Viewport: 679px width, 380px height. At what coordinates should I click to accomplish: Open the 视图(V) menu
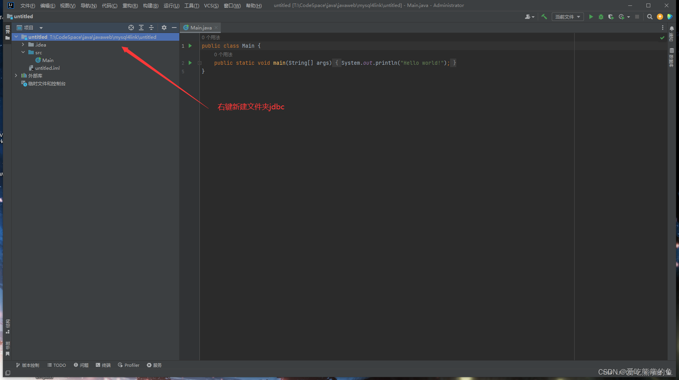(68, 5)
